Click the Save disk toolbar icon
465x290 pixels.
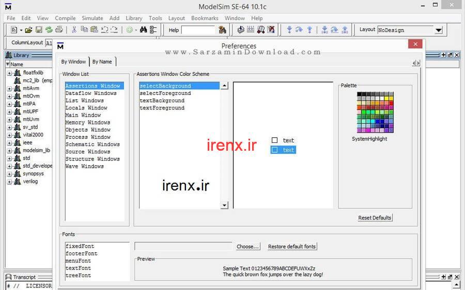tap(39, 29)
